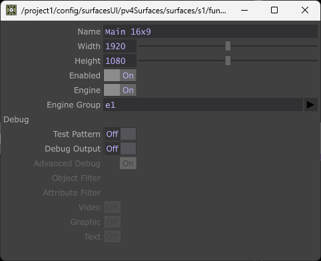Maximize the parameter window
This screenshot has height=261, width=321.
[274, 10]
